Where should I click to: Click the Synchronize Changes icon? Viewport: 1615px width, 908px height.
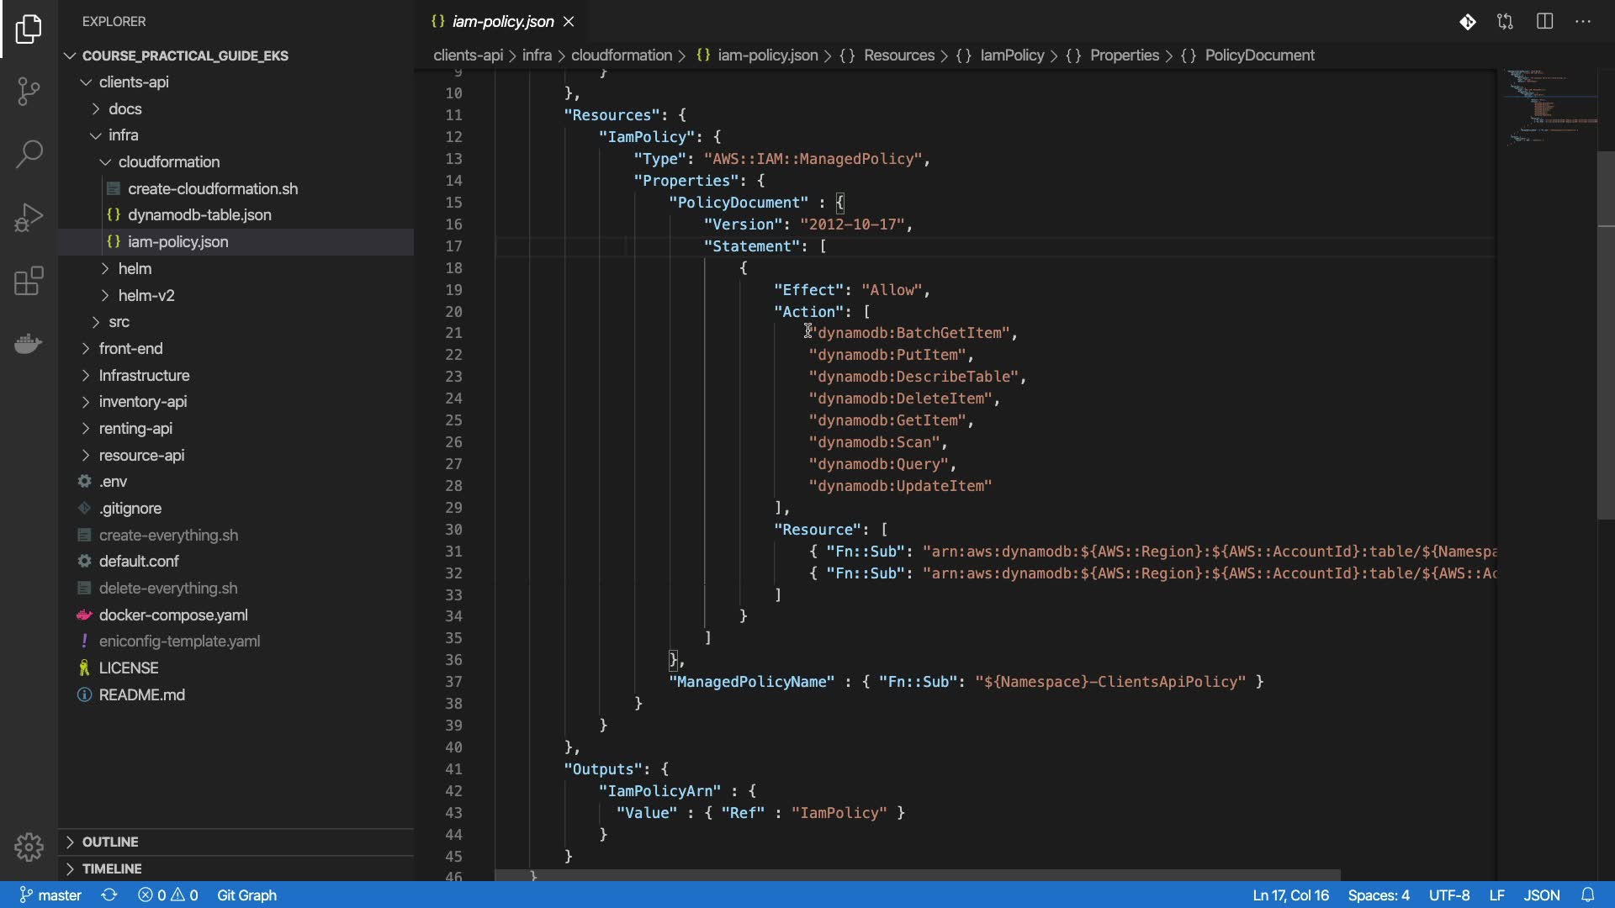(x=109, y=895)
